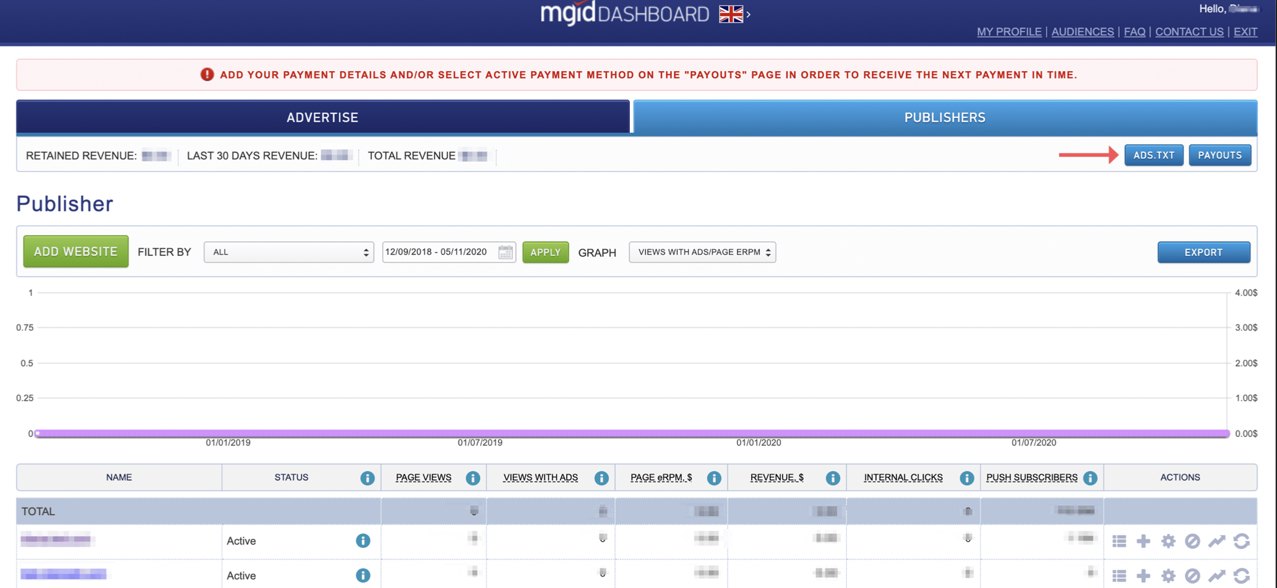Select the PUBLISHERS tab
1277x588 pixels.
point(944,117)
